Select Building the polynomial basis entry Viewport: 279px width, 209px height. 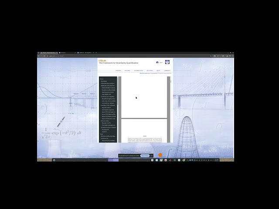coord(108,85)
